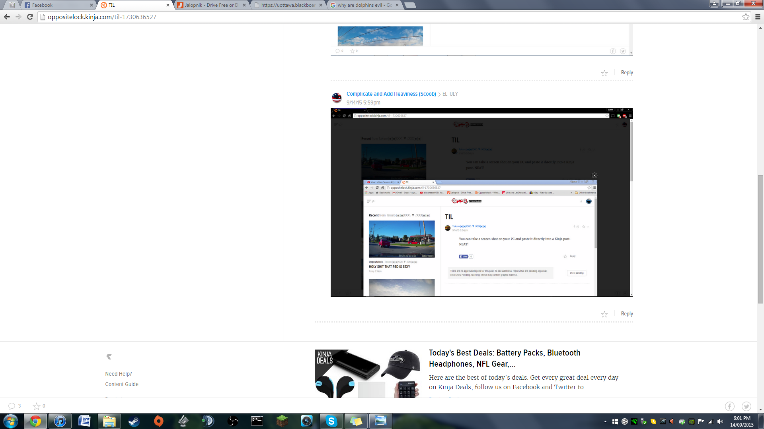Open the Chrome user profile button
This screenshot has width=764, height=429.
(x=714, y=3)
